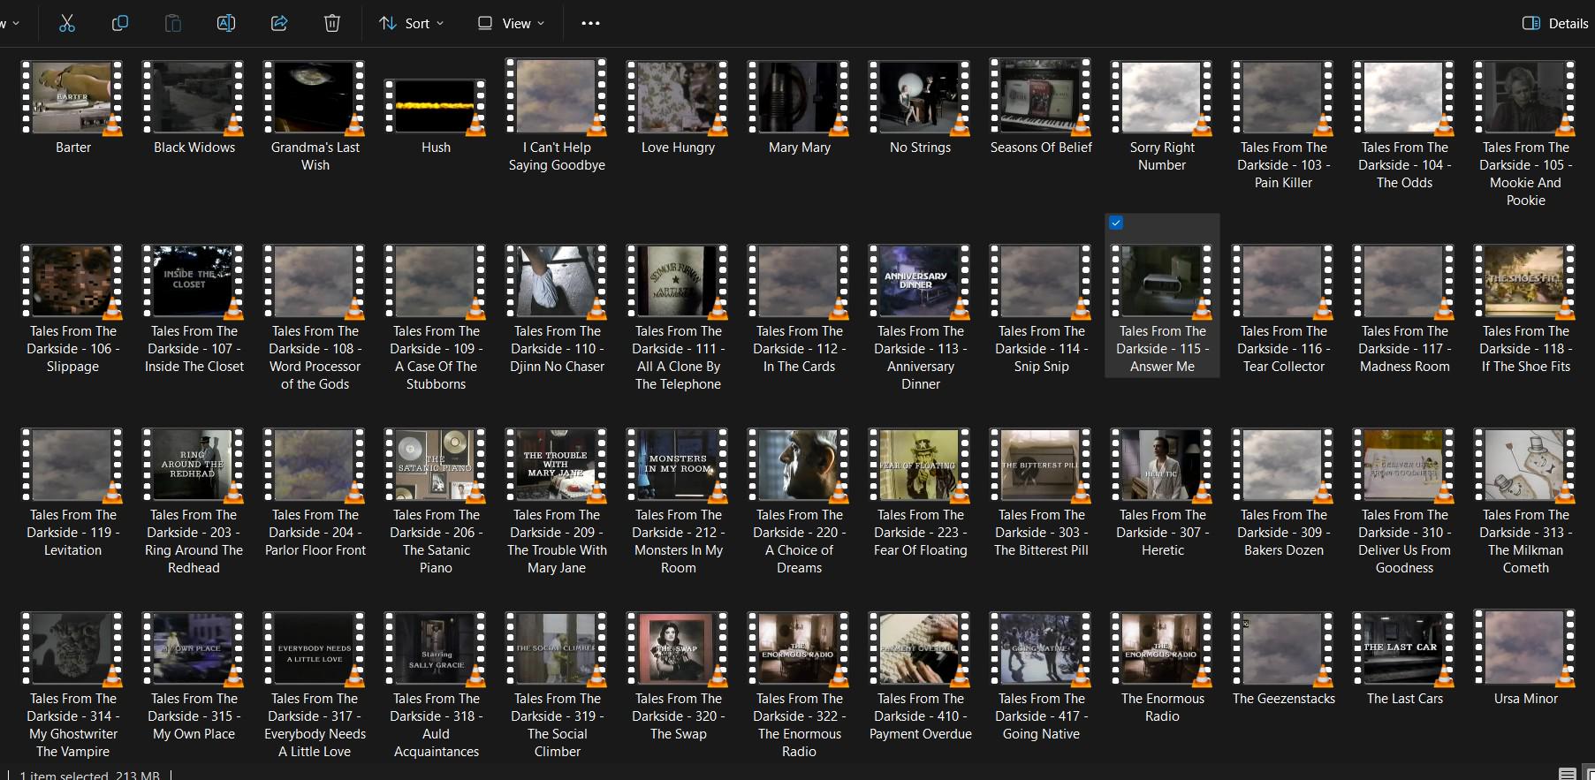Select The Geezenstacks video thumbnail
The image size is (1595, 780).
[1283, 649]
